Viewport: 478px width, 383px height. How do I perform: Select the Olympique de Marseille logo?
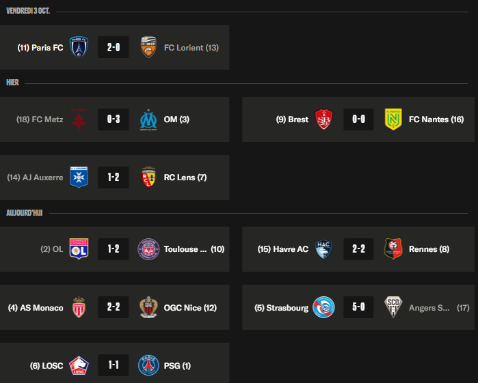click(148, 119)
